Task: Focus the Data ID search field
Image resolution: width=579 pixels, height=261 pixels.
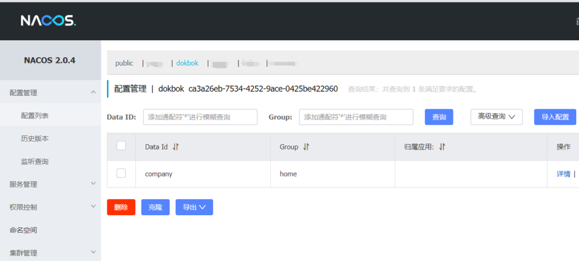Action: (200, 117)
